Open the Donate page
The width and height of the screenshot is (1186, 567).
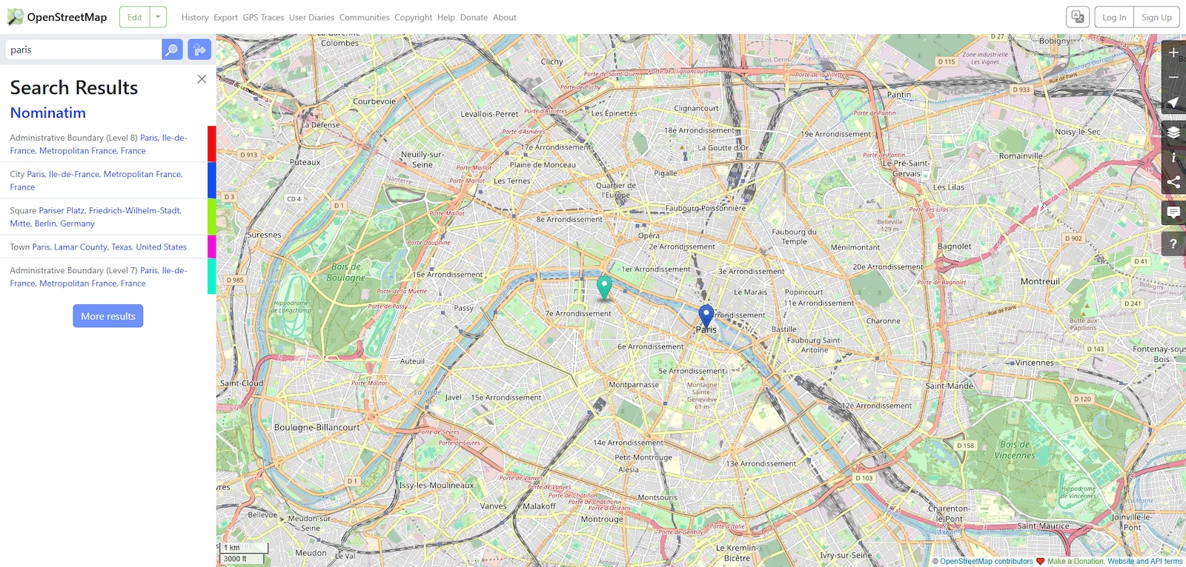pyautogui.click(x=474, y=17)
